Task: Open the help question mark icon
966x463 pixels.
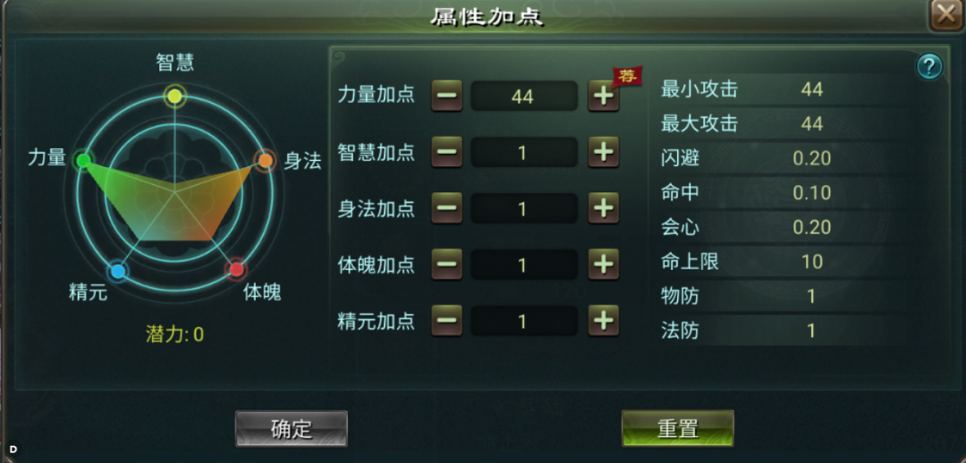Action: tap(929, 66)
